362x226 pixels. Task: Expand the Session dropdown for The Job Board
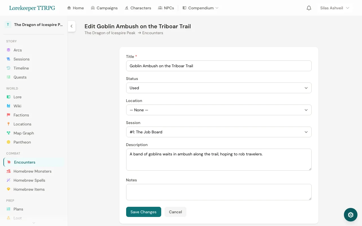click(x=219, y=132)
